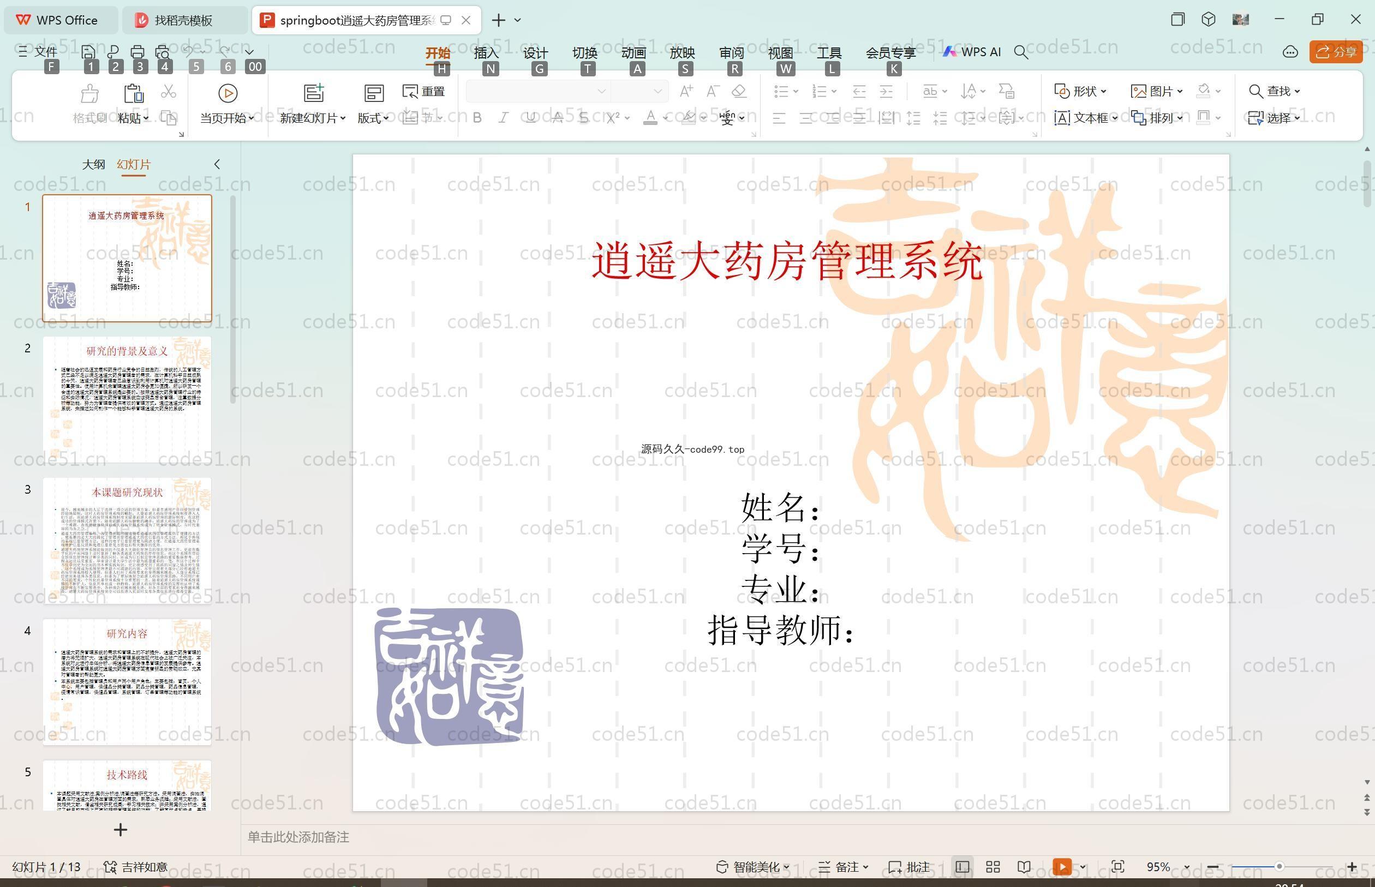Switch to Insert (插入) ribbon tab
This screenshot has height=887, width=1375.
tap(486, 52)
